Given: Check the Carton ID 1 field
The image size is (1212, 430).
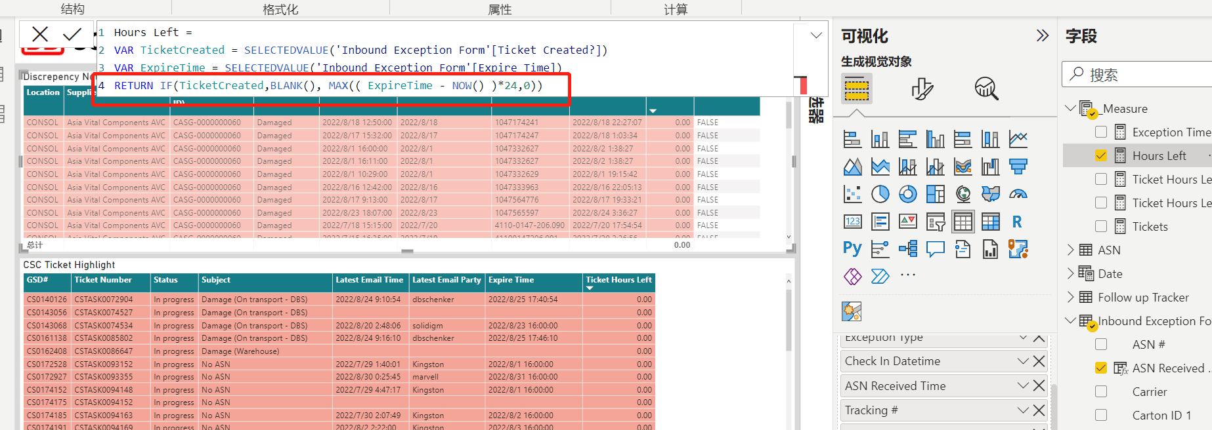Looking at the screenshot, I should (1101, 415).
